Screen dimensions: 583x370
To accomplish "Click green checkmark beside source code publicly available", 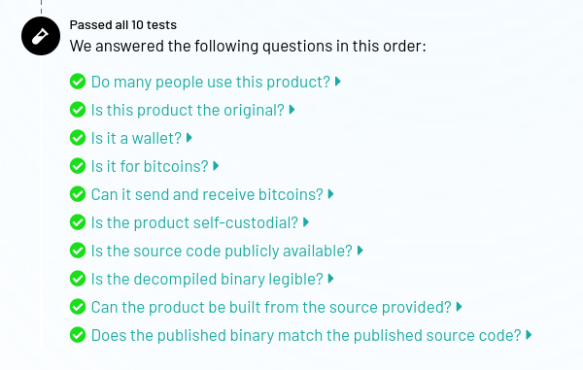I will click(x=78, y=251).
